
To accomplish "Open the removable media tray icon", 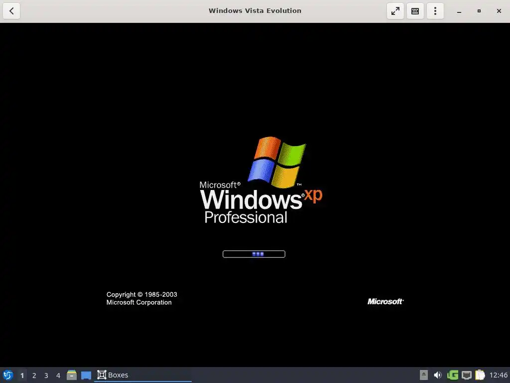I will tap(423, 375).
